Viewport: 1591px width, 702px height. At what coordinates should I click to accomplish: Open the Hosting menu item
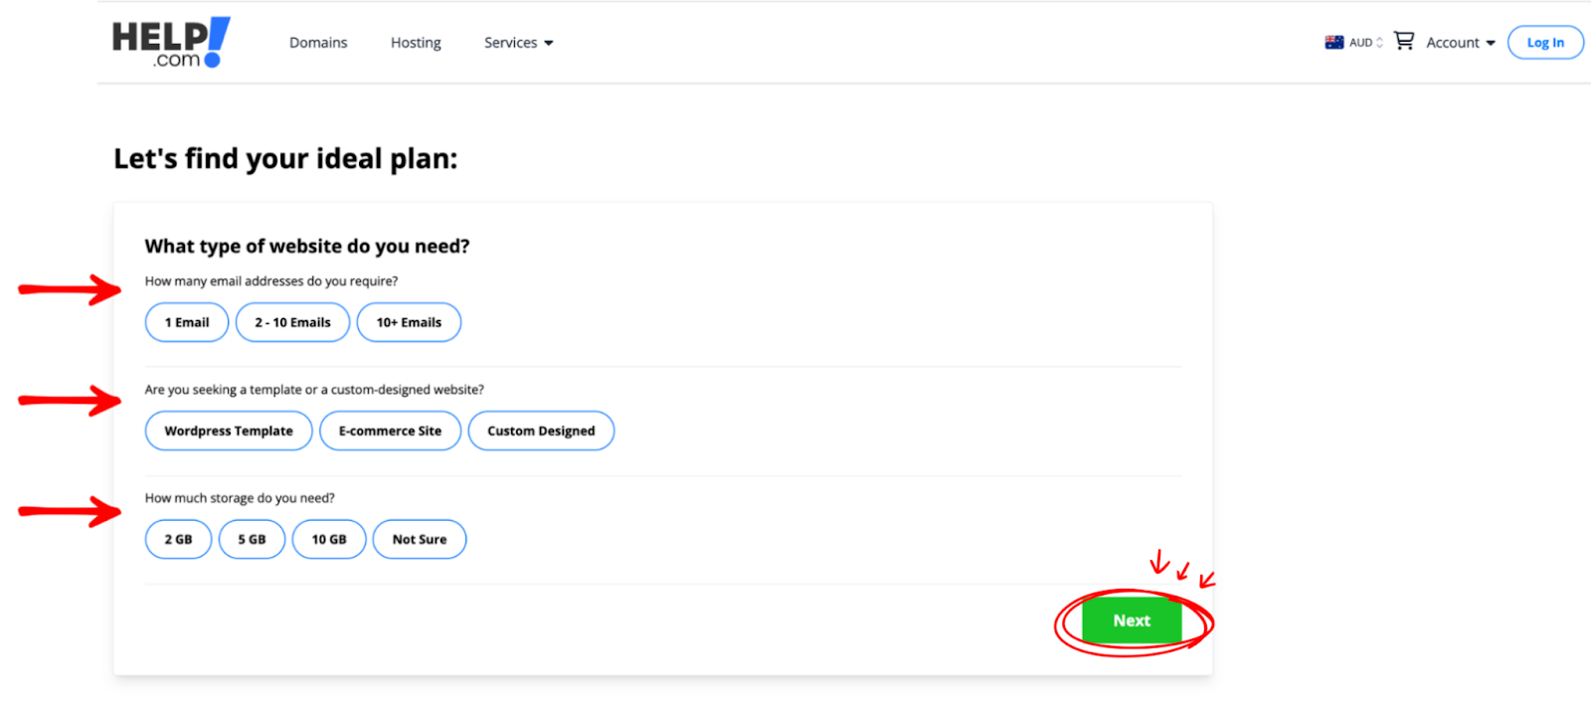416,43
